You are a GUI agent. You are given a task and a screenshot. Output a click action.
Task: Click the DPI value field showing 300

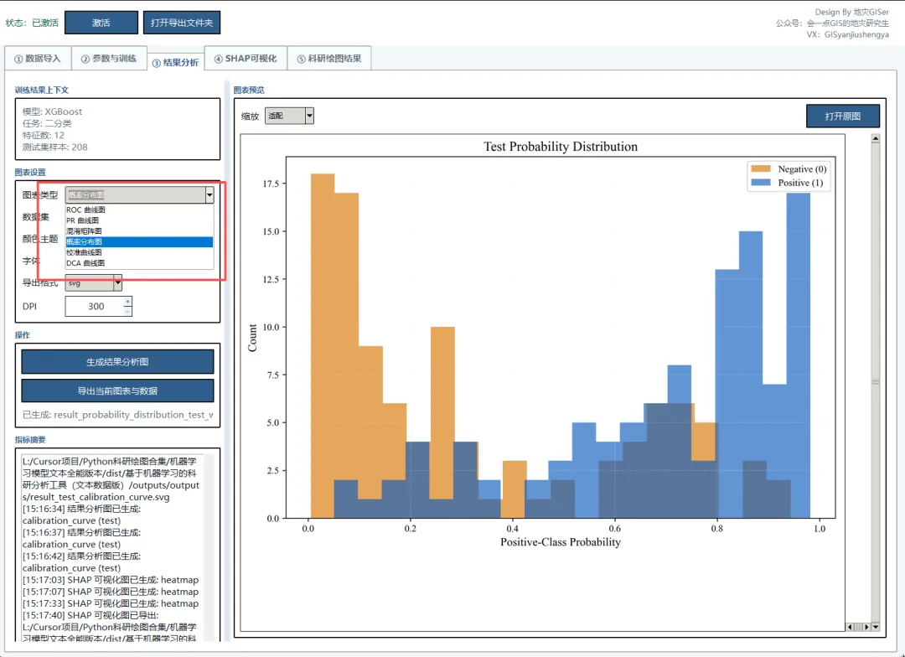tap(95, 307)
